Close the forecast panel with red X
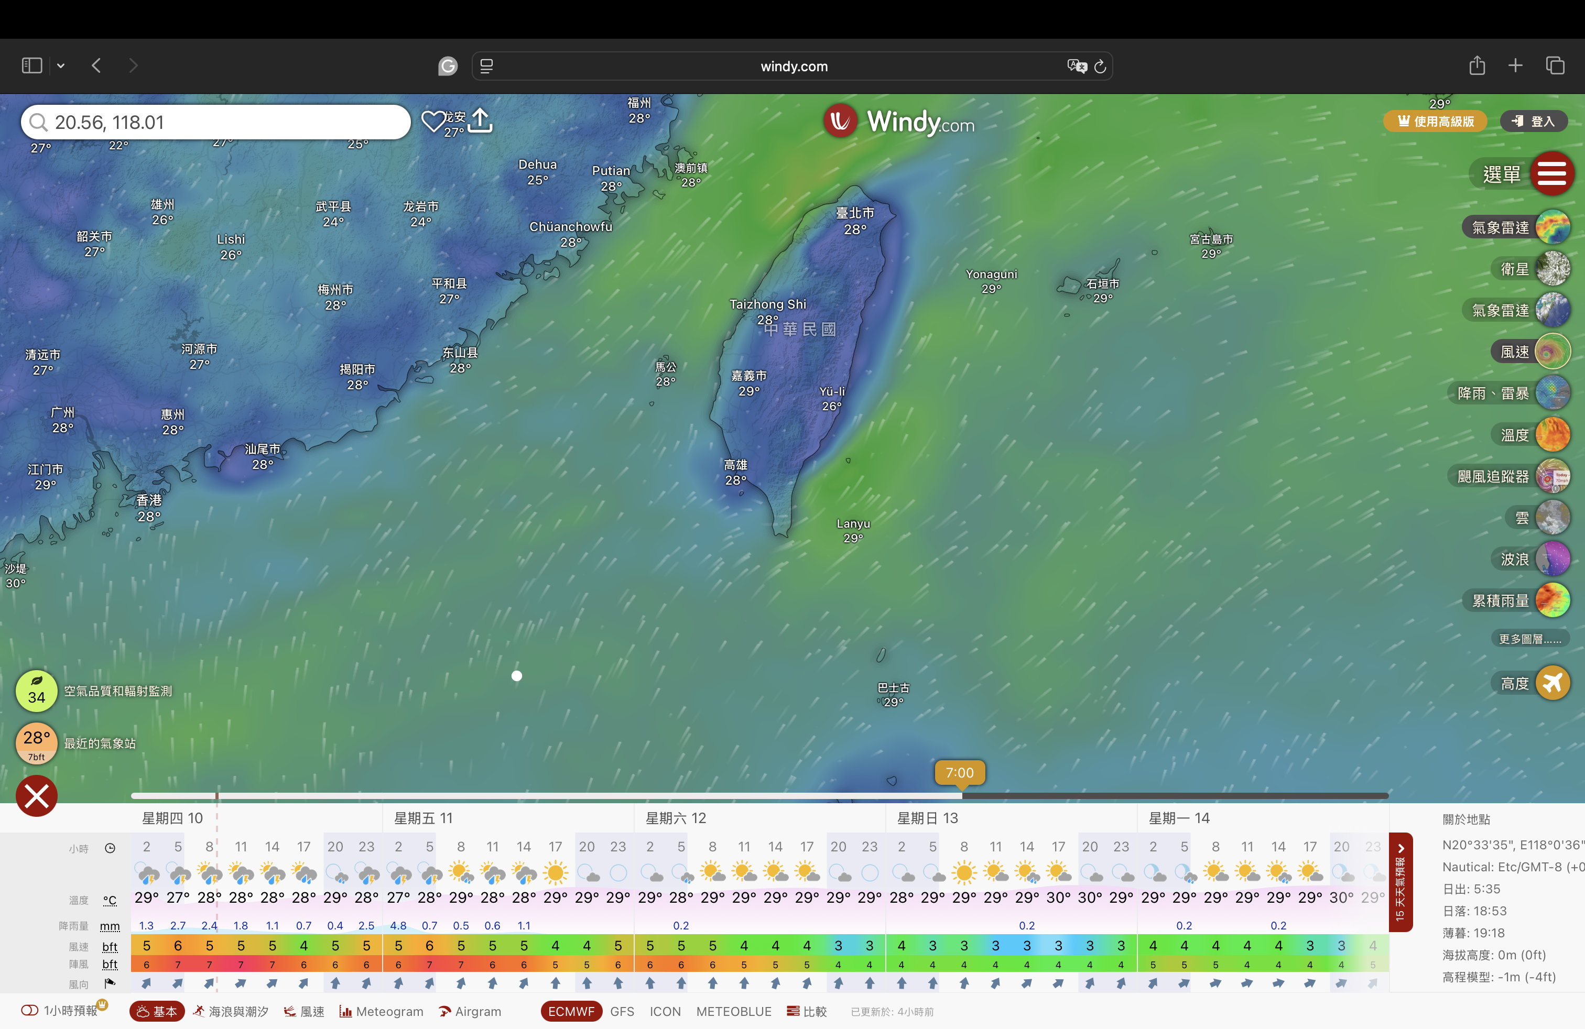Image resolution: width=1585 pixels, height=1029 pixels. click(x=37, y=795)
